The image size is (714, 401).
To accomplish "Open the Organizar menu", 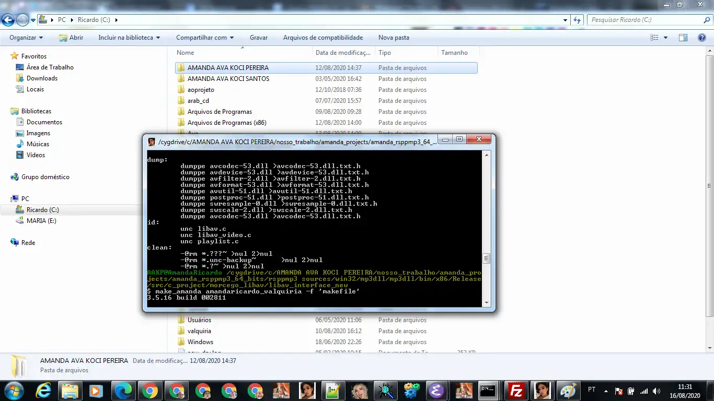I will coord(26,38).
